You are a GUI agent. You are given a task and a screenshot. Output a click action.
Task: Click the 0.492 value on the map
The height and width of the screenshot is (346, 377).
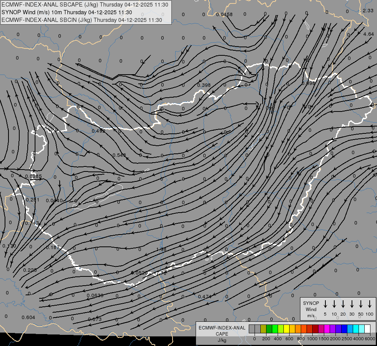(99, 131)
